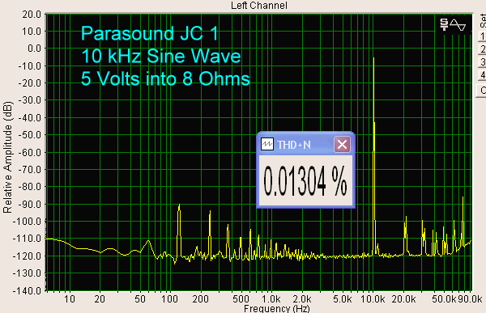Select set button 1

pos(482,36)
